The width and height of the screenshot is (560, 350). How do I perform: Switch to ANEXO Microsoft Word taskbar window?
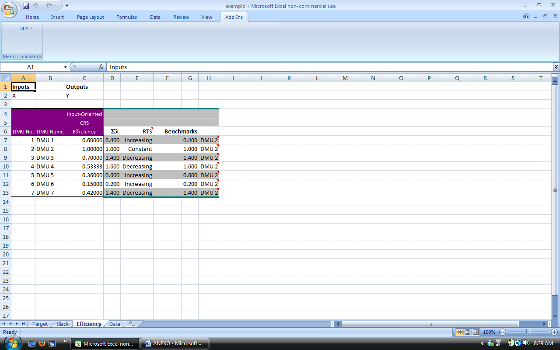[175, 343]
